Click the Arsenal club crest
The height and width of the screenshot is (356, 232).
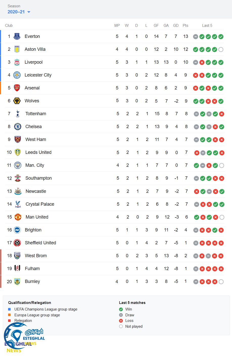click(x=17, y=88)
